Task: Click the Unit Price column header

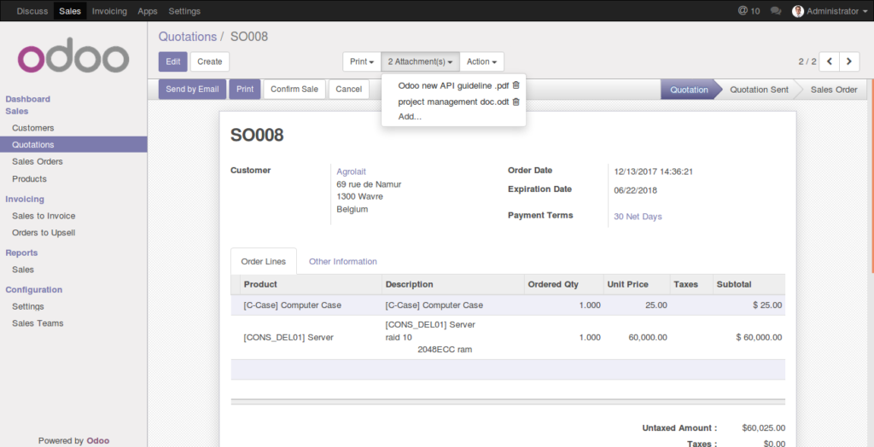Action: pos(637,284)
